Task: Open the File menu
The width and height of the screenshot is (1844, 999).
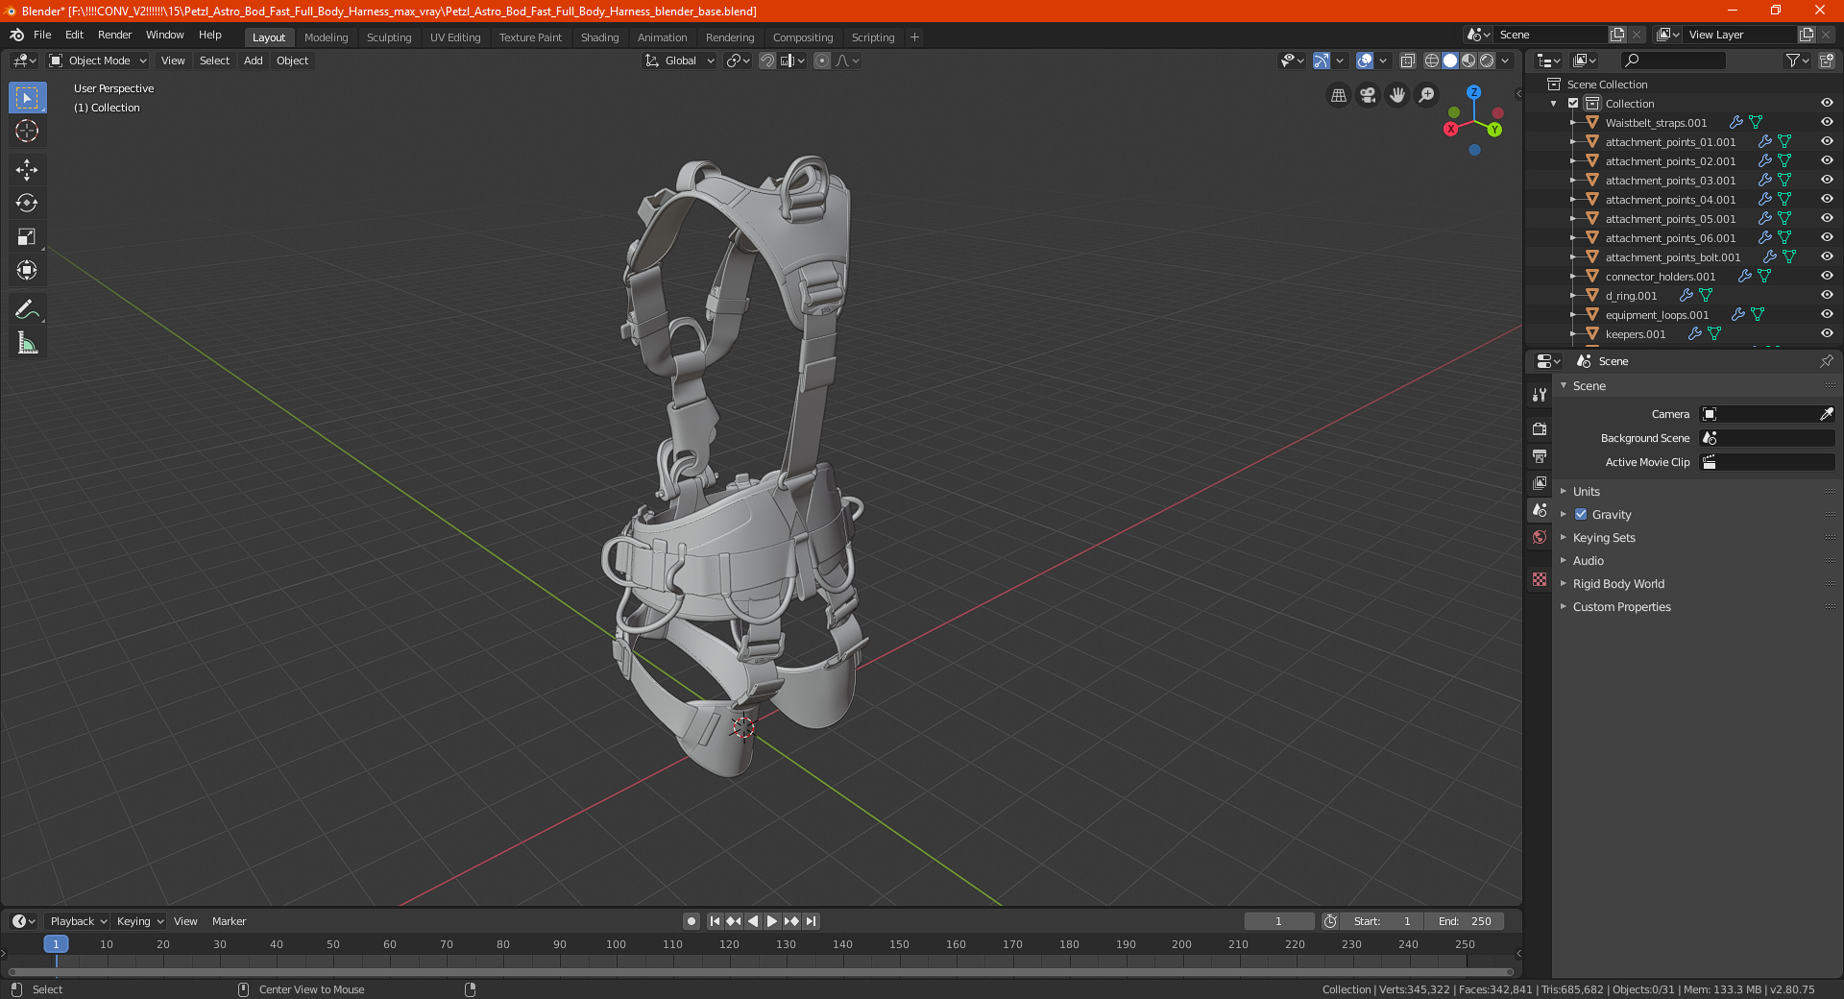Action: (42, 35)
